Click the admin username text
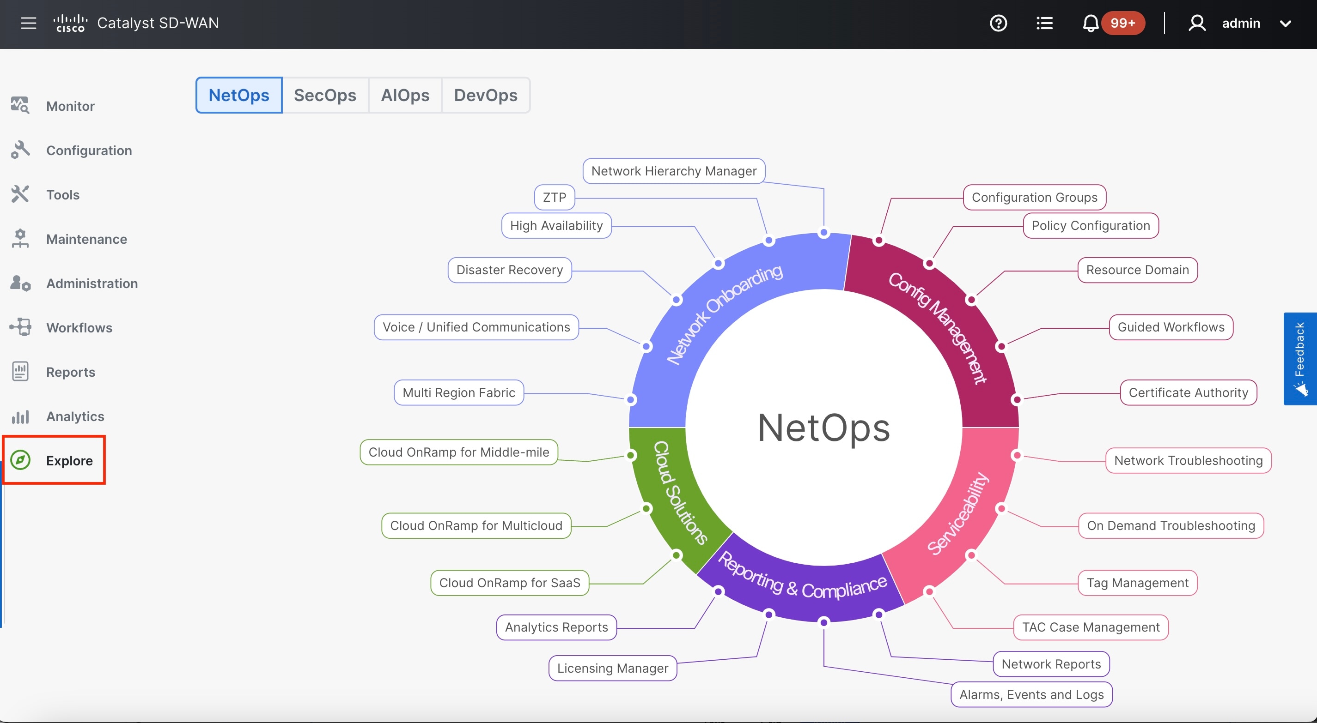Screen dimensions: 1317x723 pyautogui.click(x=1241, y=24)
